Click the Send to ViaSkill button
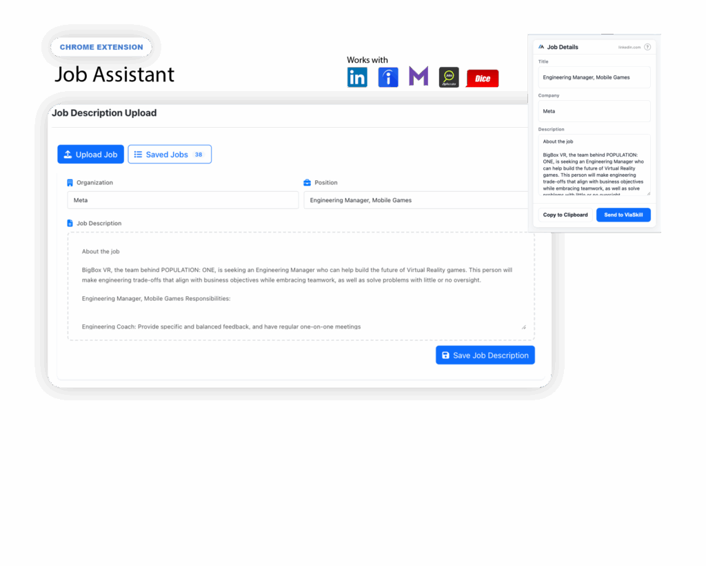The width and height of the screenshot is (706, 566). [x=623, y=215]
